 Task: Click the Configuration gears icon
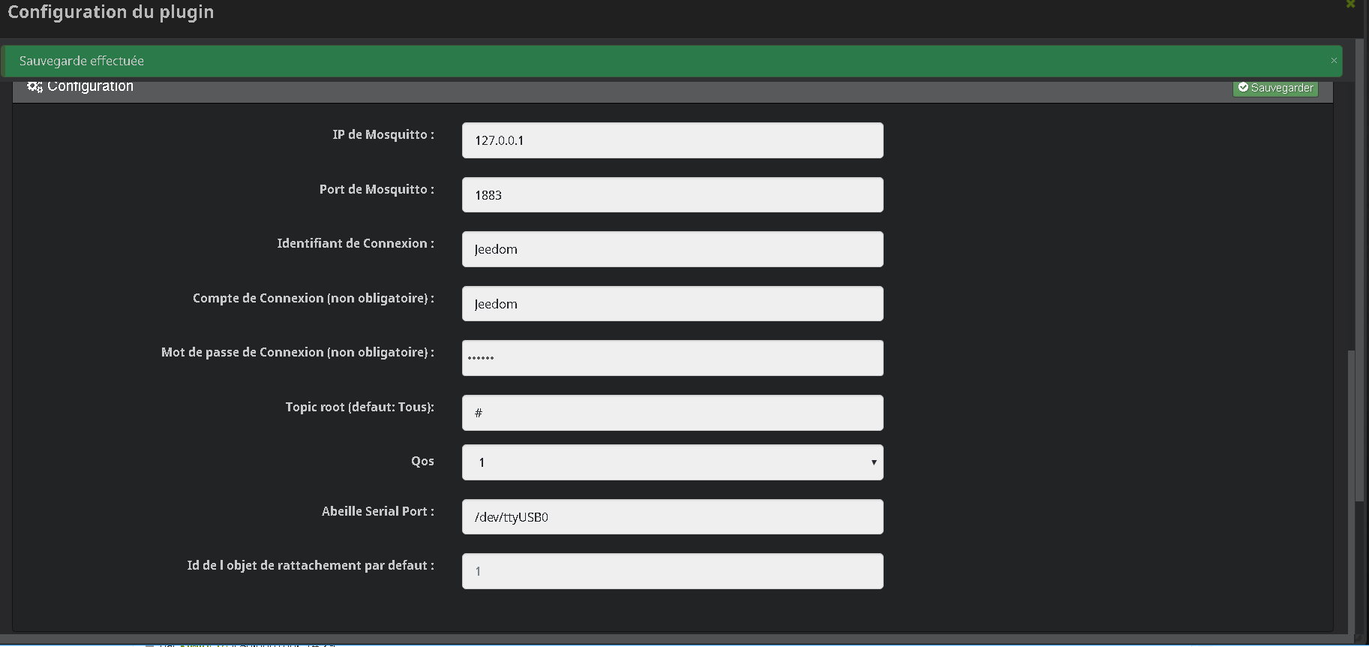tap(35, 86)
